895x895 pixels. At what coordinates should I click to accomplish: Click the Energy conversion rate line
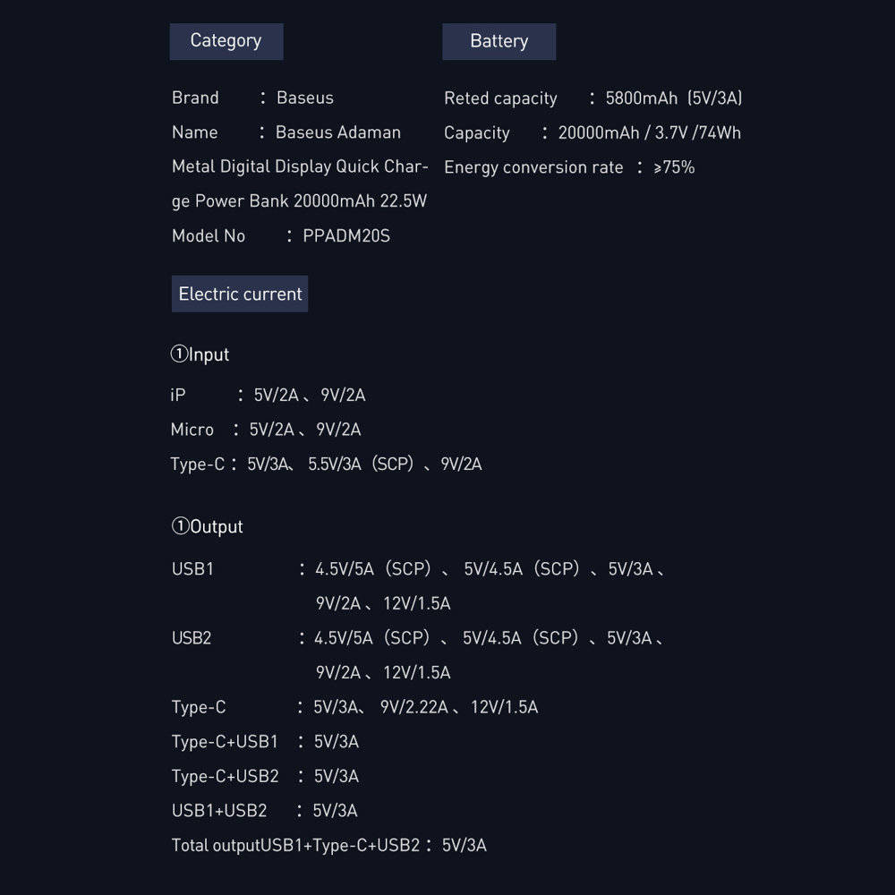point(568,167)
